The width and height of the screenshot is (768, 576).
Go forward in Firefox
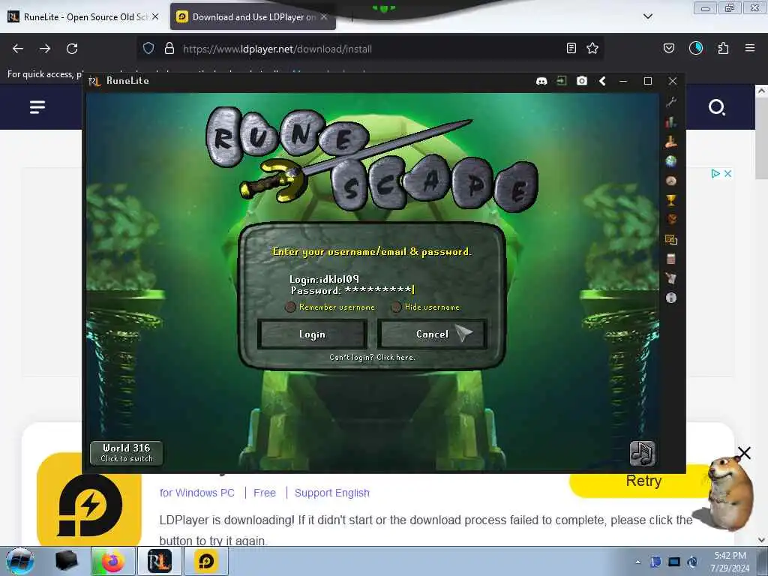click(45, 49)
